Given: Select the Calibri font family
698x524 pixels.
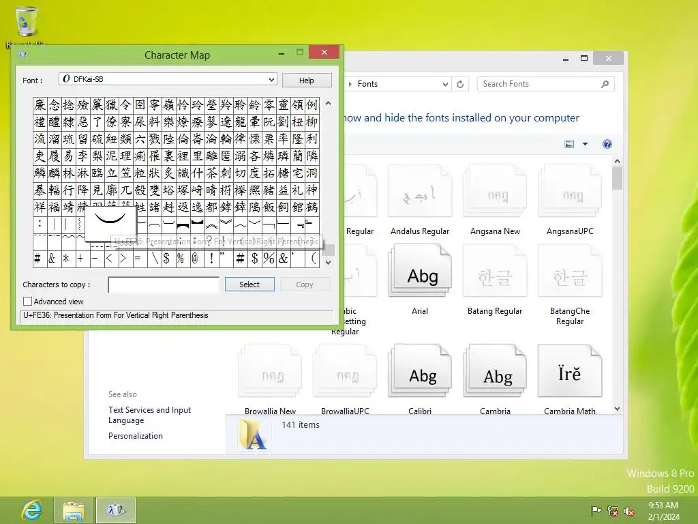Looking at the screenshot, I should pyautogui.click(x=420, y=379).
